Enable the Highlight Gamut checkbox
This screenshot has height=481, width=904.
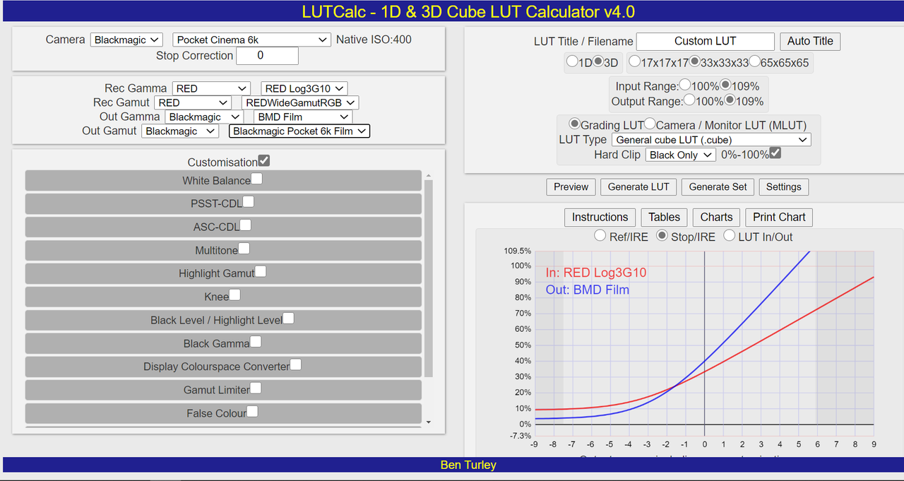(x=261, y=271)
